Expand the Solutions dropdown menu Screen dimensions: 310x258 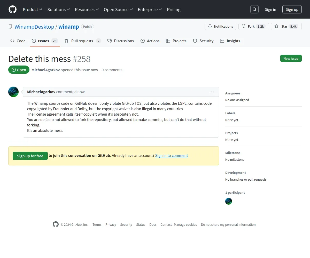pyautogui.click(x=59, y=10)
